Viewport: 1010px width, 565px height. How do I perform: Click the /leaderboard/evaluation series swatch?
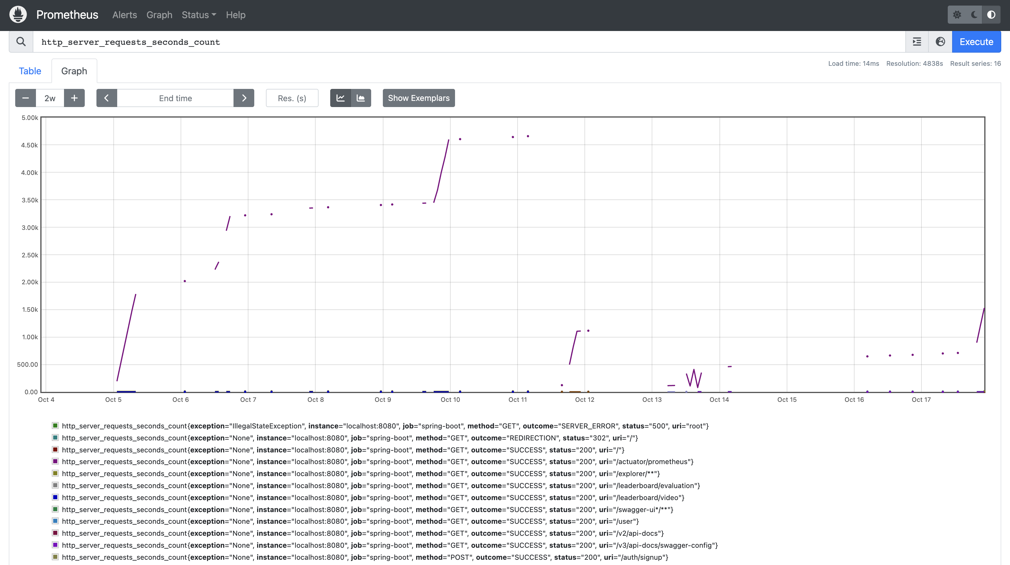[x=55, y=485]
